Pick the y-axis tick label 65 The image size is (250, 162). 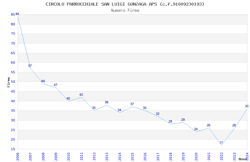click(x=13, y=53)
